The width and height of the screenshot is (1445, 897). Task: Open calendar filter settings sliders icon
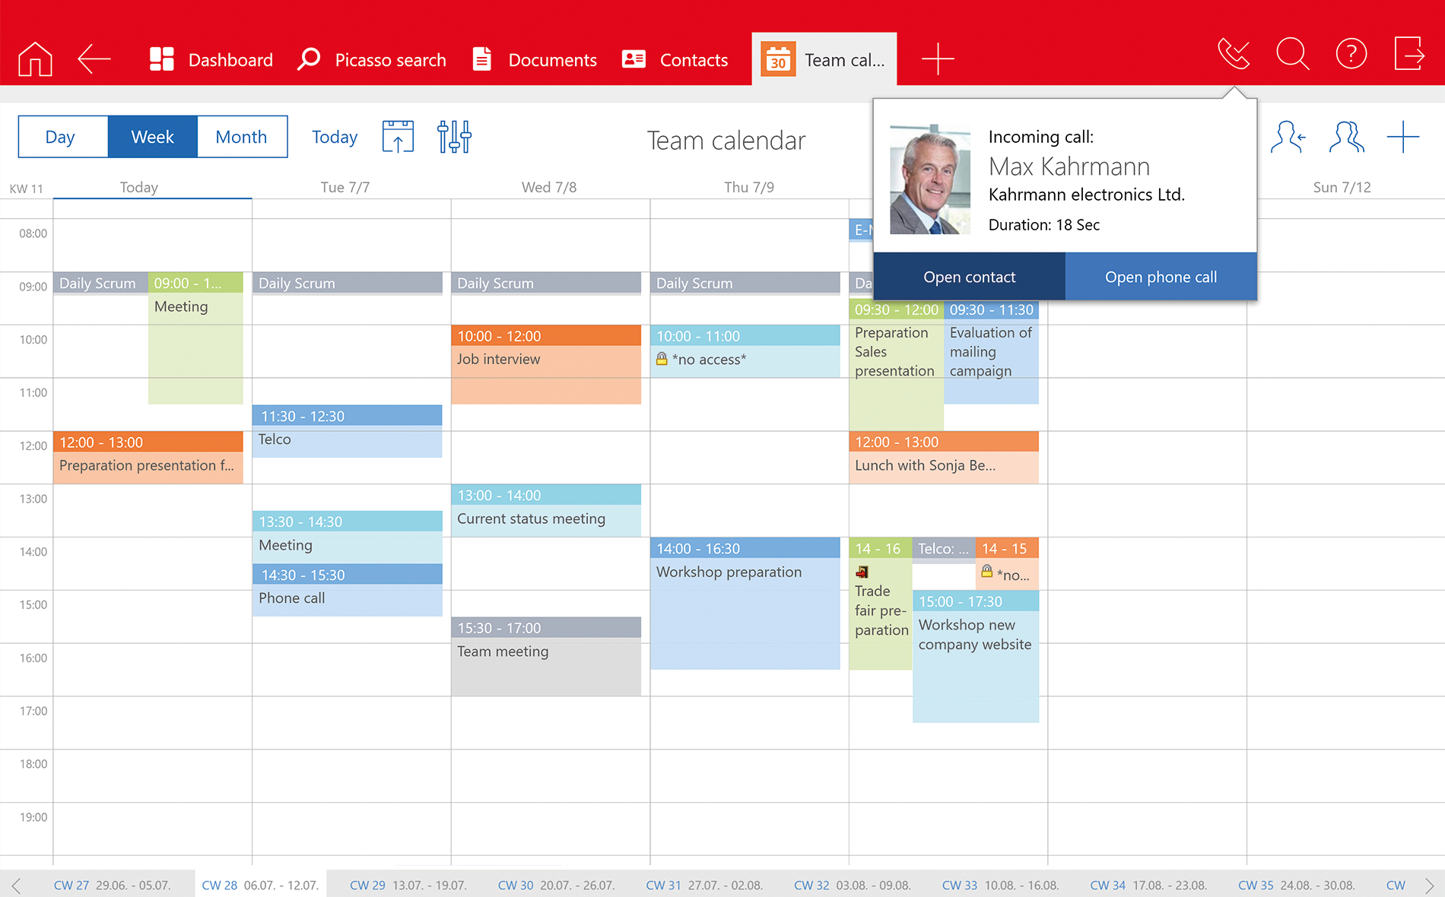coord(454,137)
